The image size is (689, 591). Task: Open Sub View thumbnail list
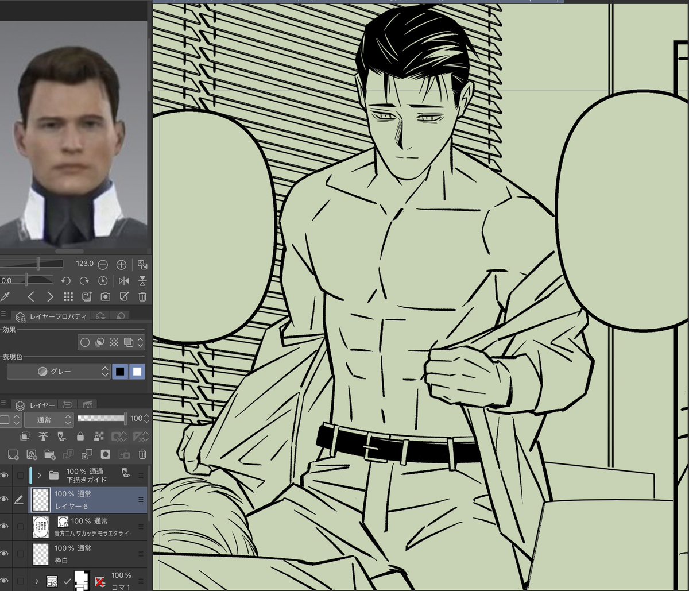68,297
